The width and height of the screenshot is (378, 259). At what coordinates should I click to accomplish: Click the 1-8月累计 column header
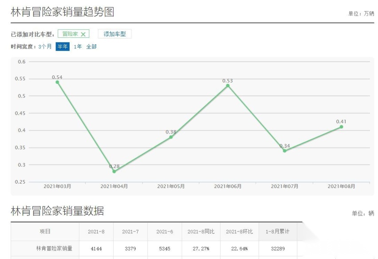[x=278, y=232]
